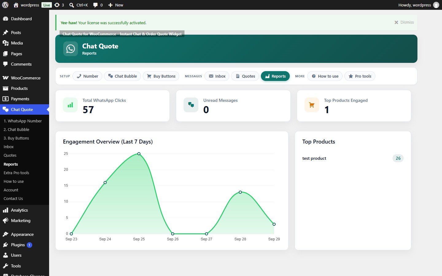This screenshot has height=276, width=442.
Task: Open the Ctrl+K search icon
Action: click(x=72, y=5)
